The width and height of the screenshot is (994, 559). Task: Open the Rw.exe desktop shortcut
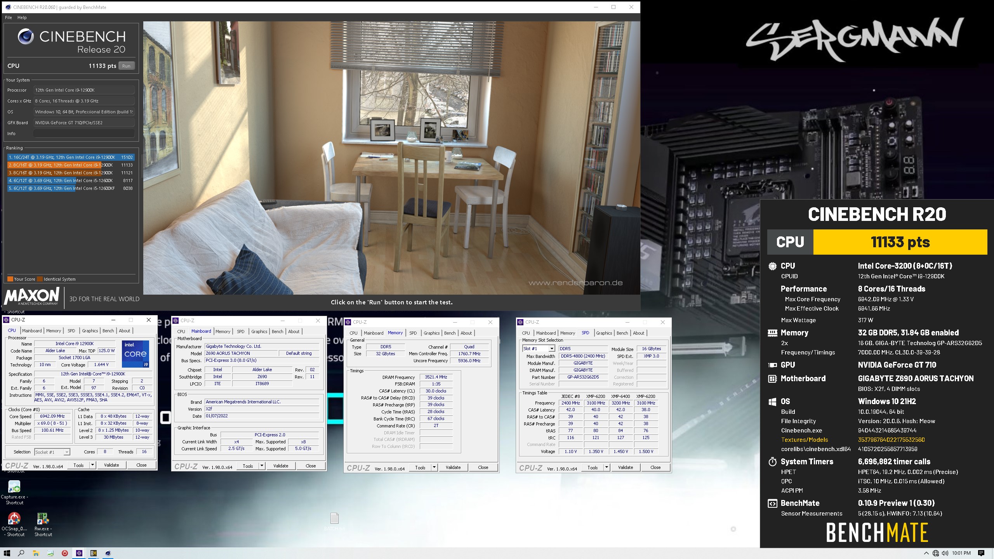pos(43,524)
